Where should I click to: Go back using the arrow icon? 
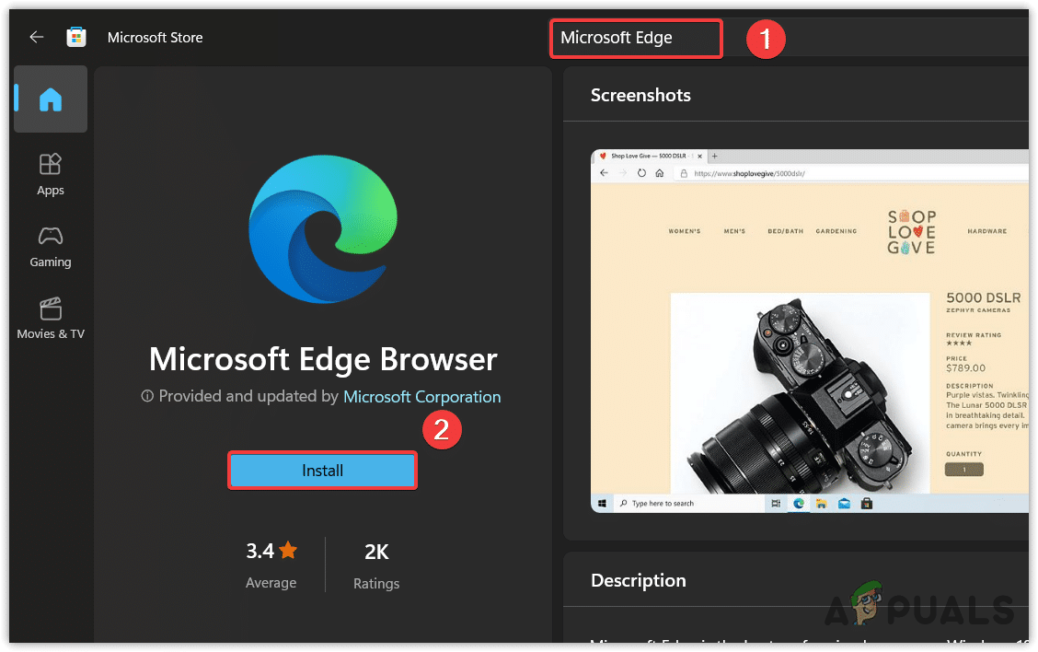point(36,37)
